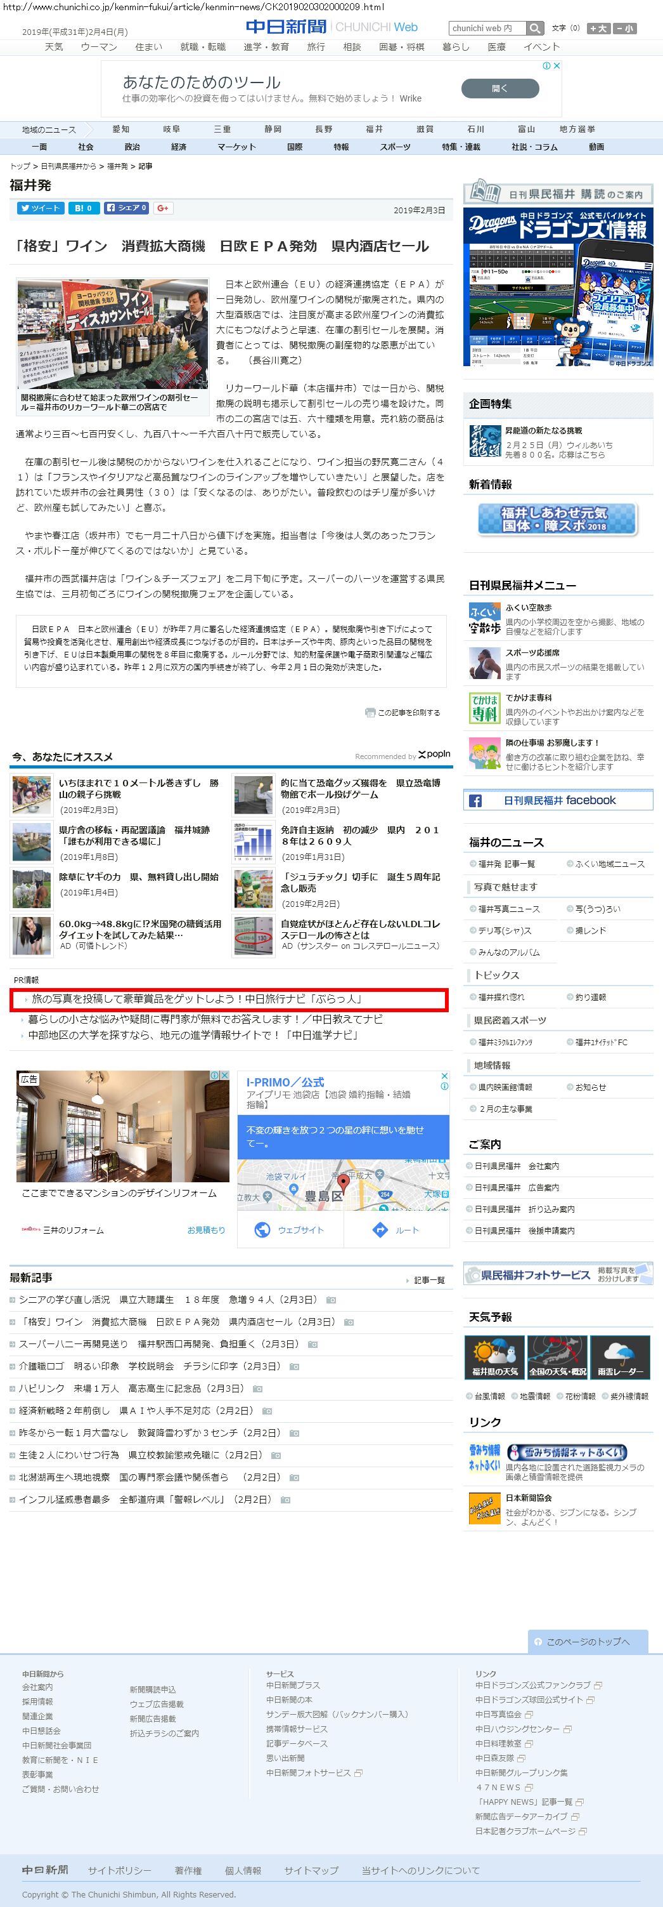
Task: Click the 中日新聞 header logo
Action: (286, 27)
